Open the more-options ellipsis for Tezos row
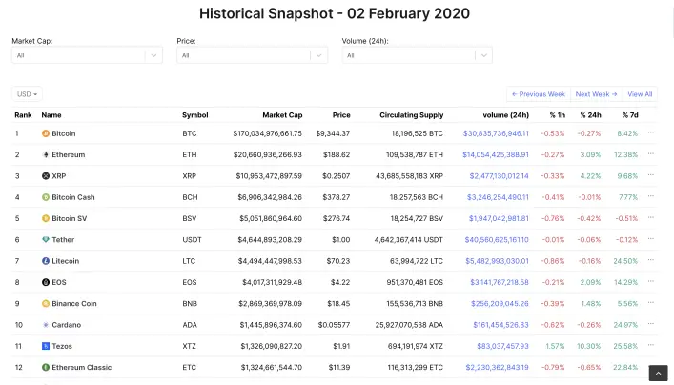This screenshot has height=385, width=674. coord(651,346)
